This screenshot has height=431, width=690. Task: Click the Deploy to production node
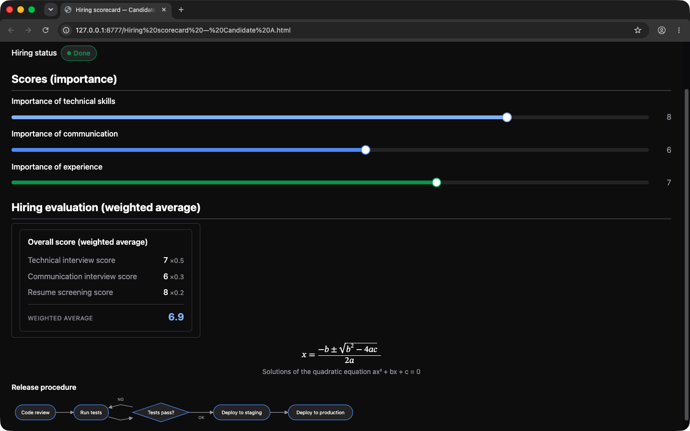(x=321, y=412)
